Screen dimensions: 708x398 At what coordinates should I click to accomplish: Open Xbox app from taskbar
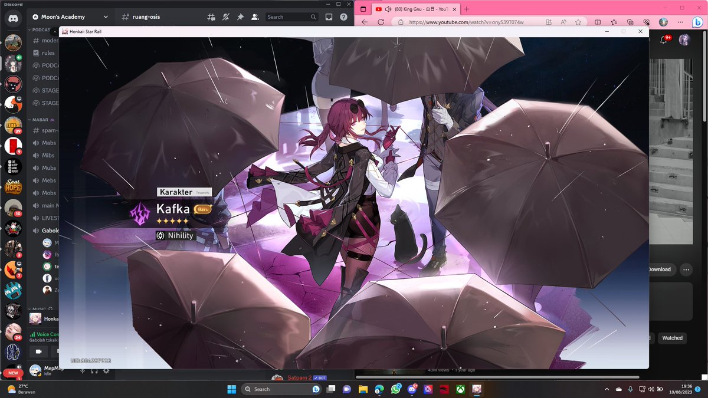(x=460, y=389)
